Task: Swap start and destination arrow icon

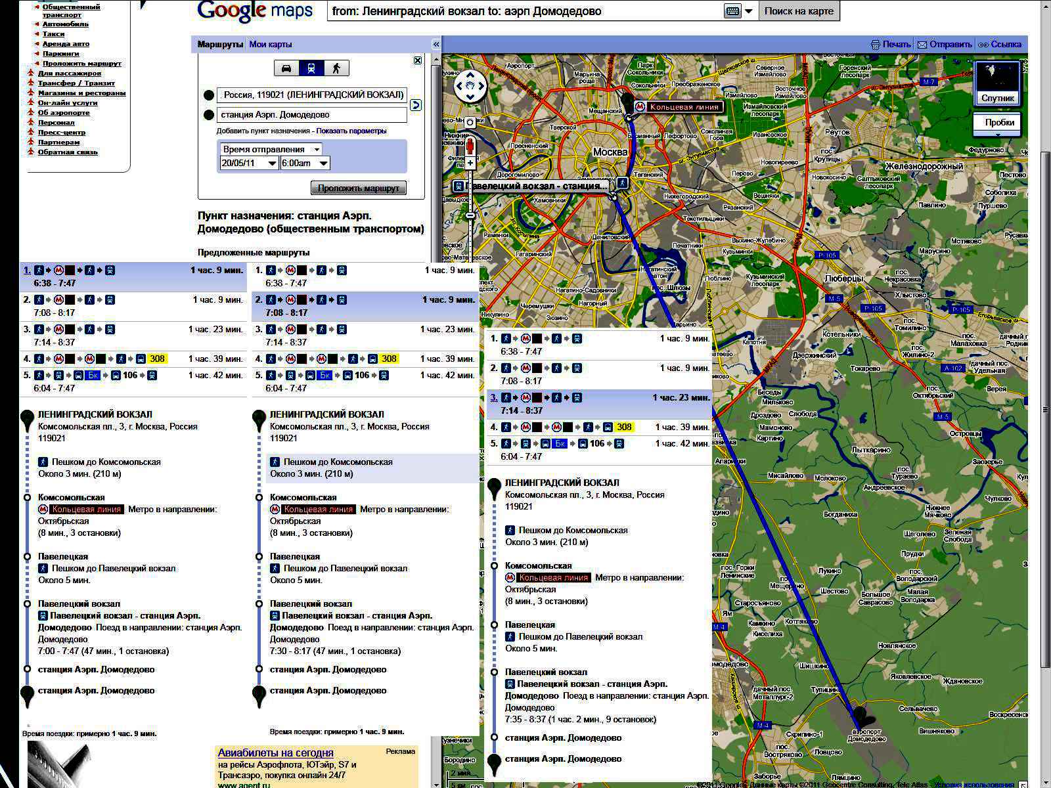Action: (415, 105)
